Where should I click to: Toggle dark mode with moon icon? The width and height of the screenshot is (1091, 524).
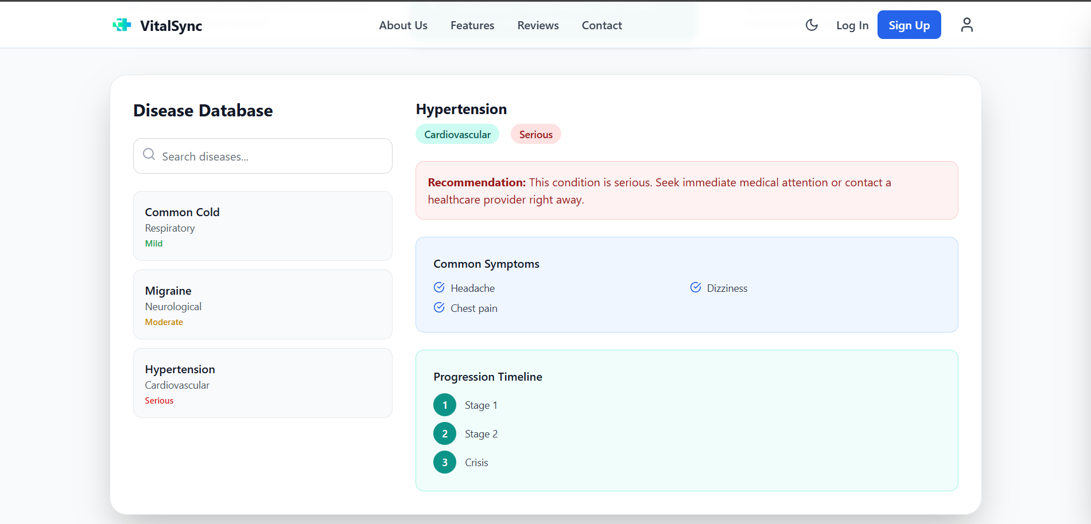(x=812, y=25)
